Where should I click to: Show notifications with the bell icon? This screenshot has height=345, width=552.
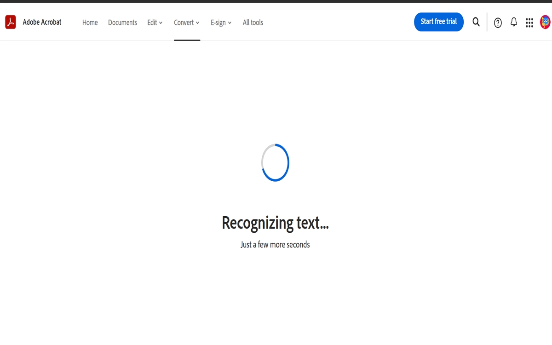tap(514, 22)
